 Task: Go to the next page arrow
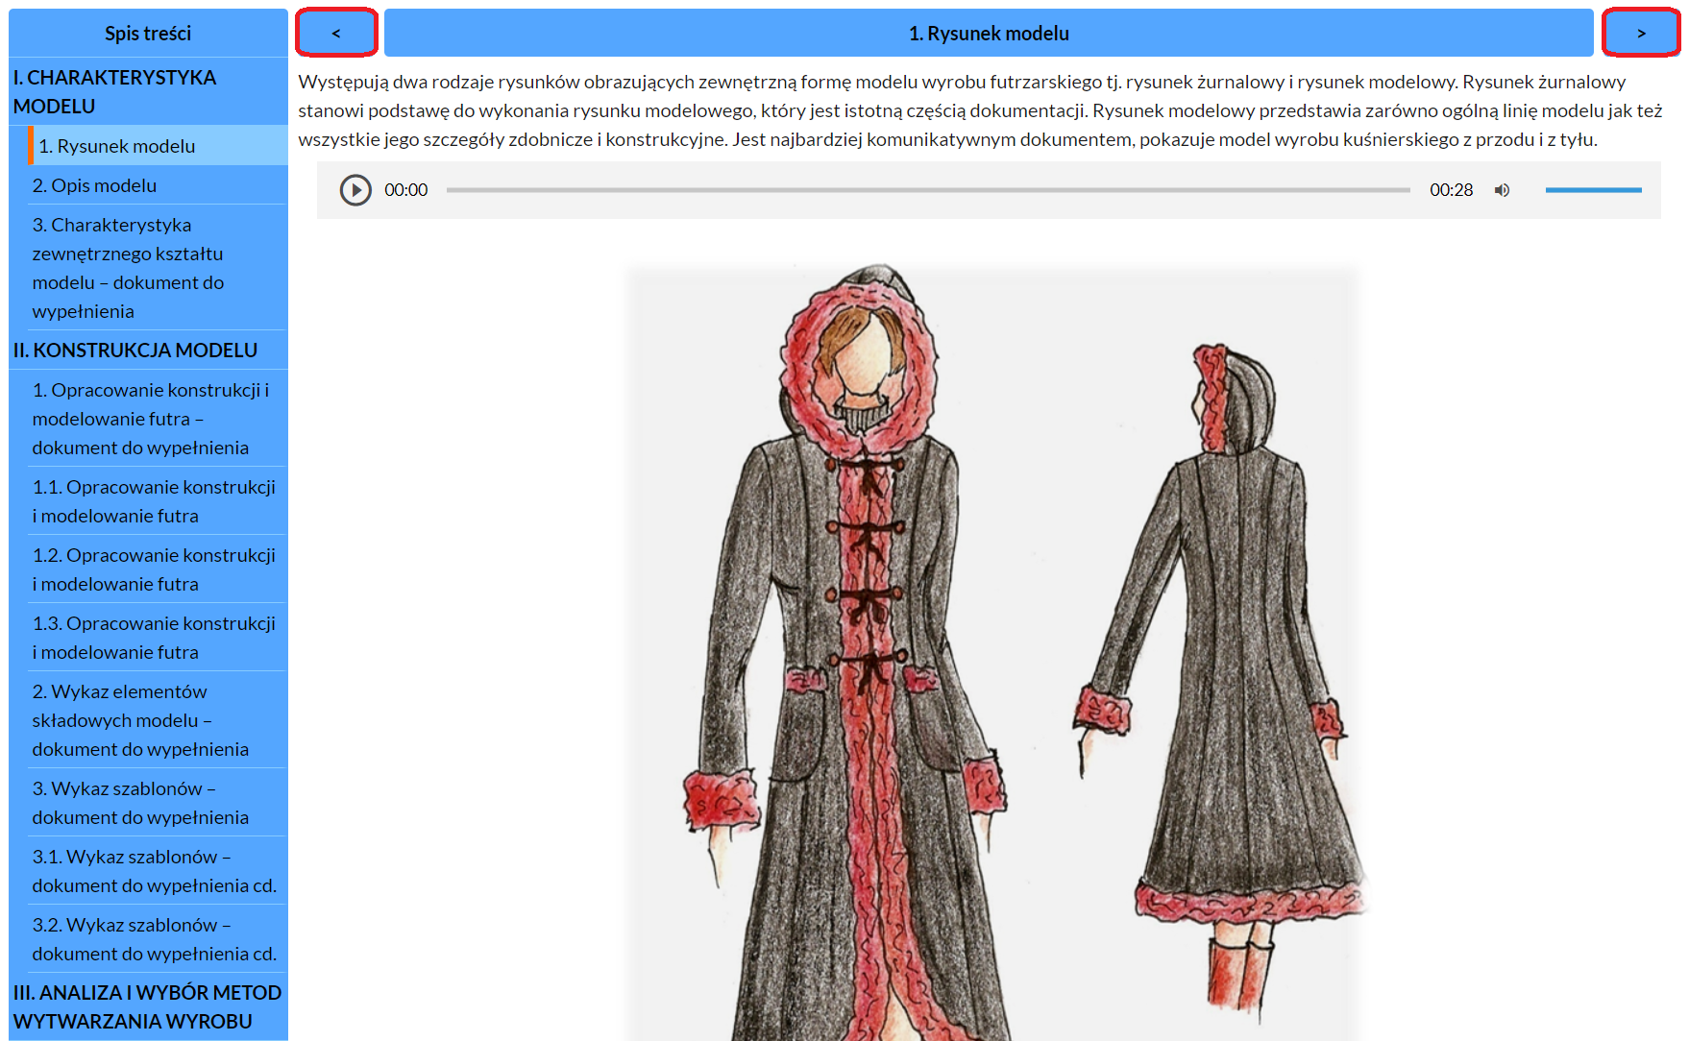click(x=1641, y=33)
